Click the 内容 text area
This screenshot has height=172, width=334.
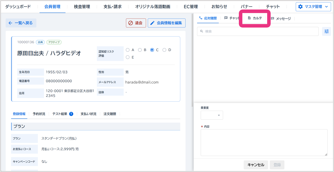pyautogui.click(x=264, y=142)
